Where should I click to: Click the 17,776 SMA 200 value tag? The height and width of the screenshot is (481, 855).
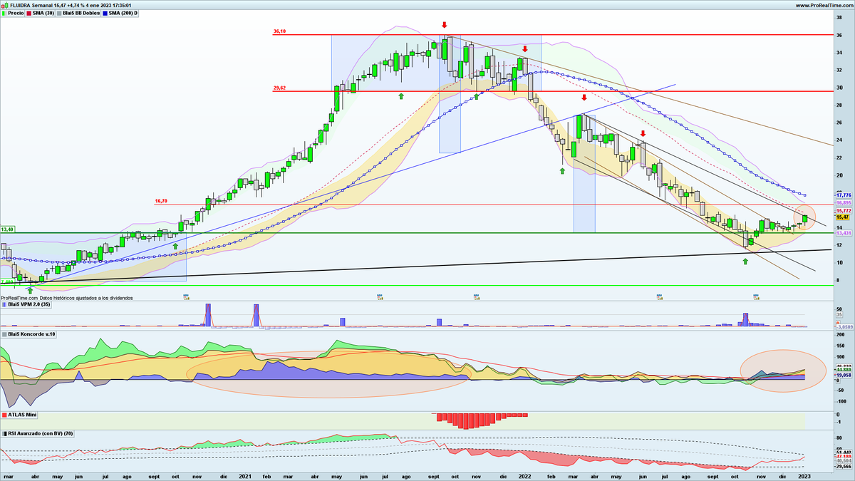pos(843,195)
